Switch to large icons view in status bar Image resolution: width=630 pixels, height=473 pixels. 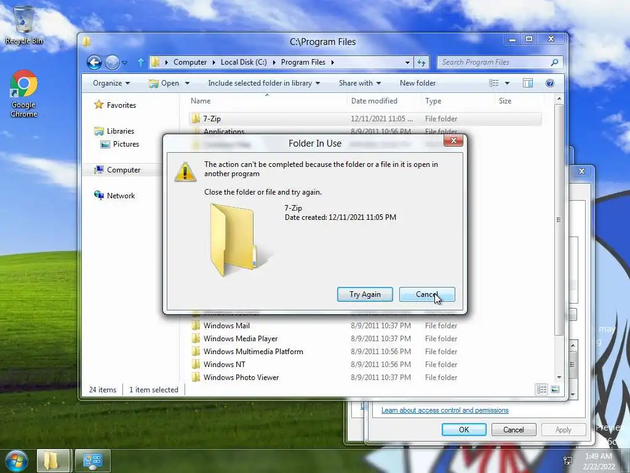[x=555, y=389]
